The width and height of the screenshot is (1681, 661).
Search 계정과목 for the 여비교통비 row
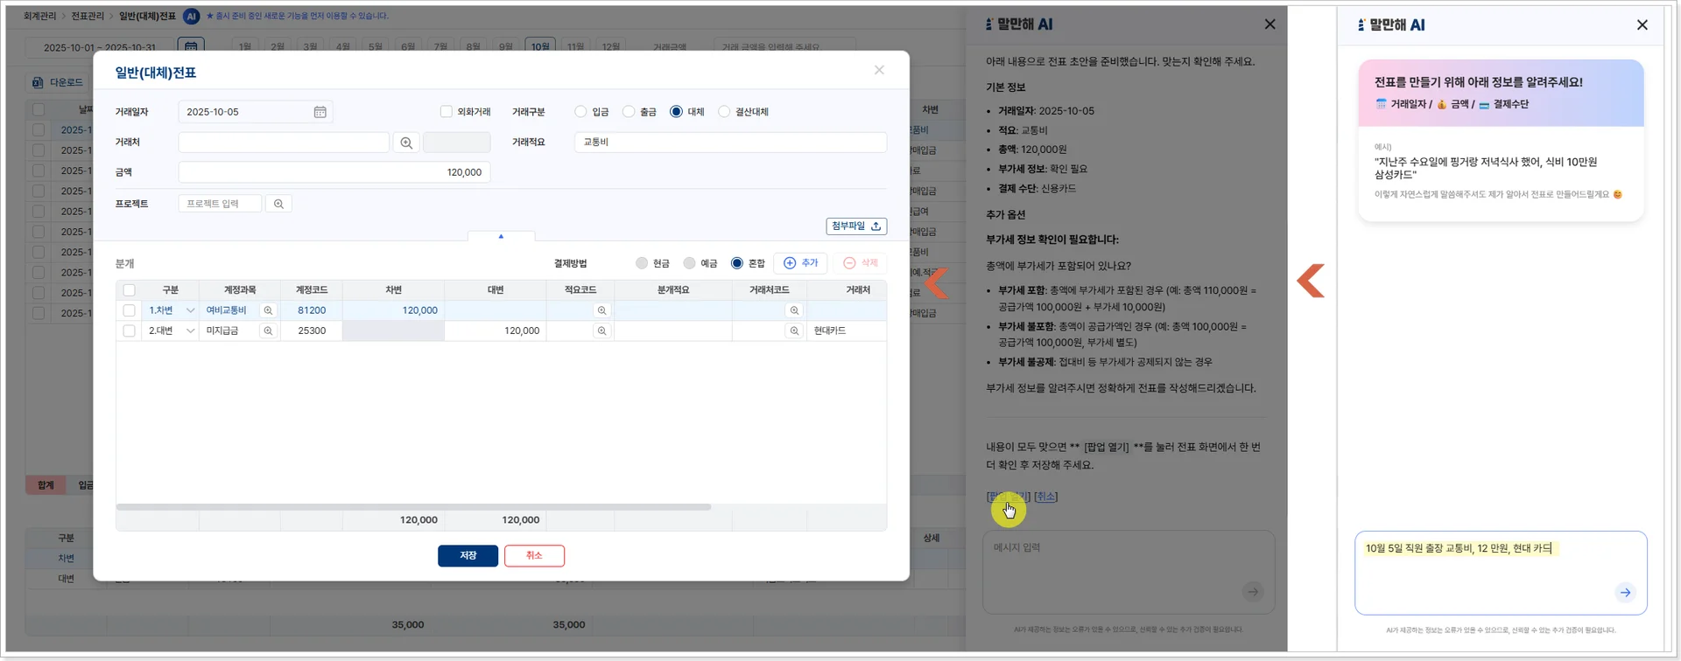pos(268,310)
